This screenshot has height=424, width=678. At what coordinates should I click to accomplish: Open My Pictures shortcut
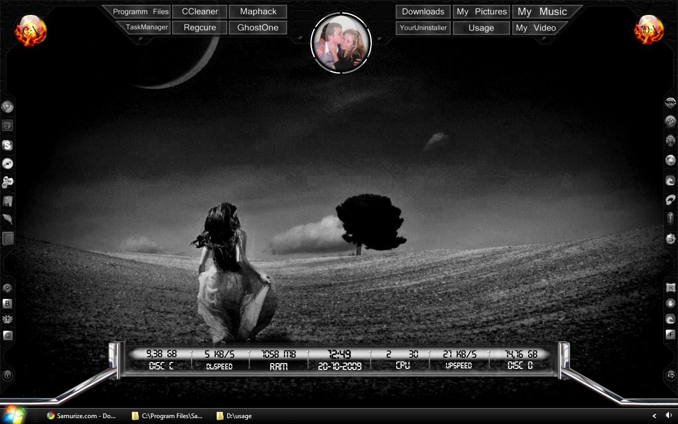click(x=481, y=12)
